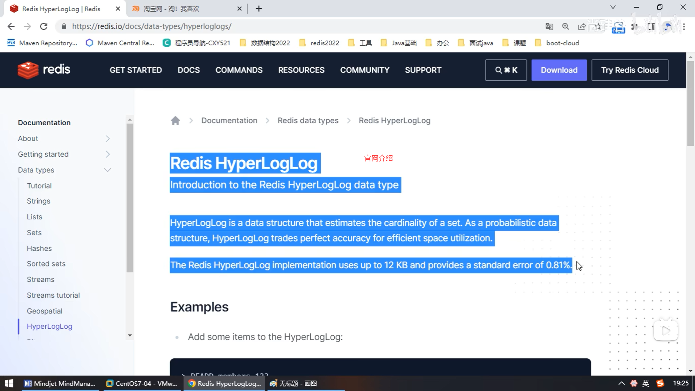Expand the About sidebar section
Viewport: 695px width, 391px height.
108,139
